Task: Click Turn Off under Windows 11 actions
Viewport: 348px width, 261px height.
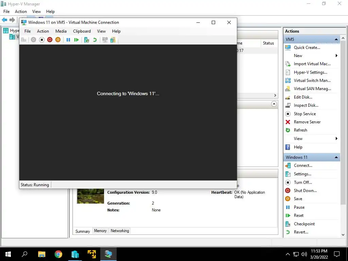Action: 303,182
